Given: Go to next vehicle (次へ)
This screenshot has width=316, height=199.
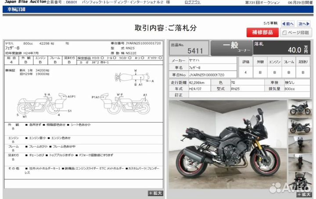Looking at the screenshot, I should coord(303,24).
